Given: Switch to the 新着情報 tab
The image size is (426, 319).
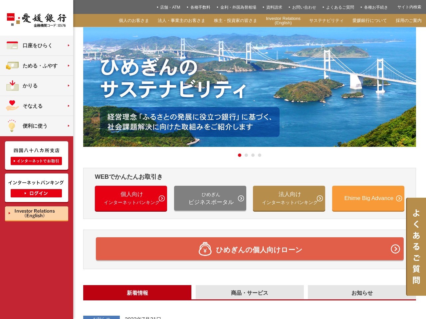Looking at the screenshot, I should pos(137,292).
